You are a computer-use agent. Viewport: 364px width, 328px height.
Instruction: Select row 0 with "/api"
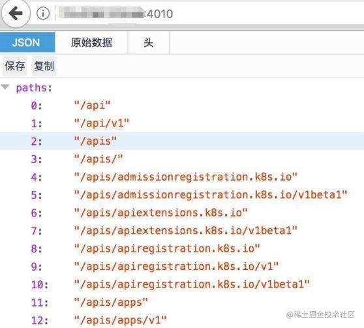coord(182,106)
